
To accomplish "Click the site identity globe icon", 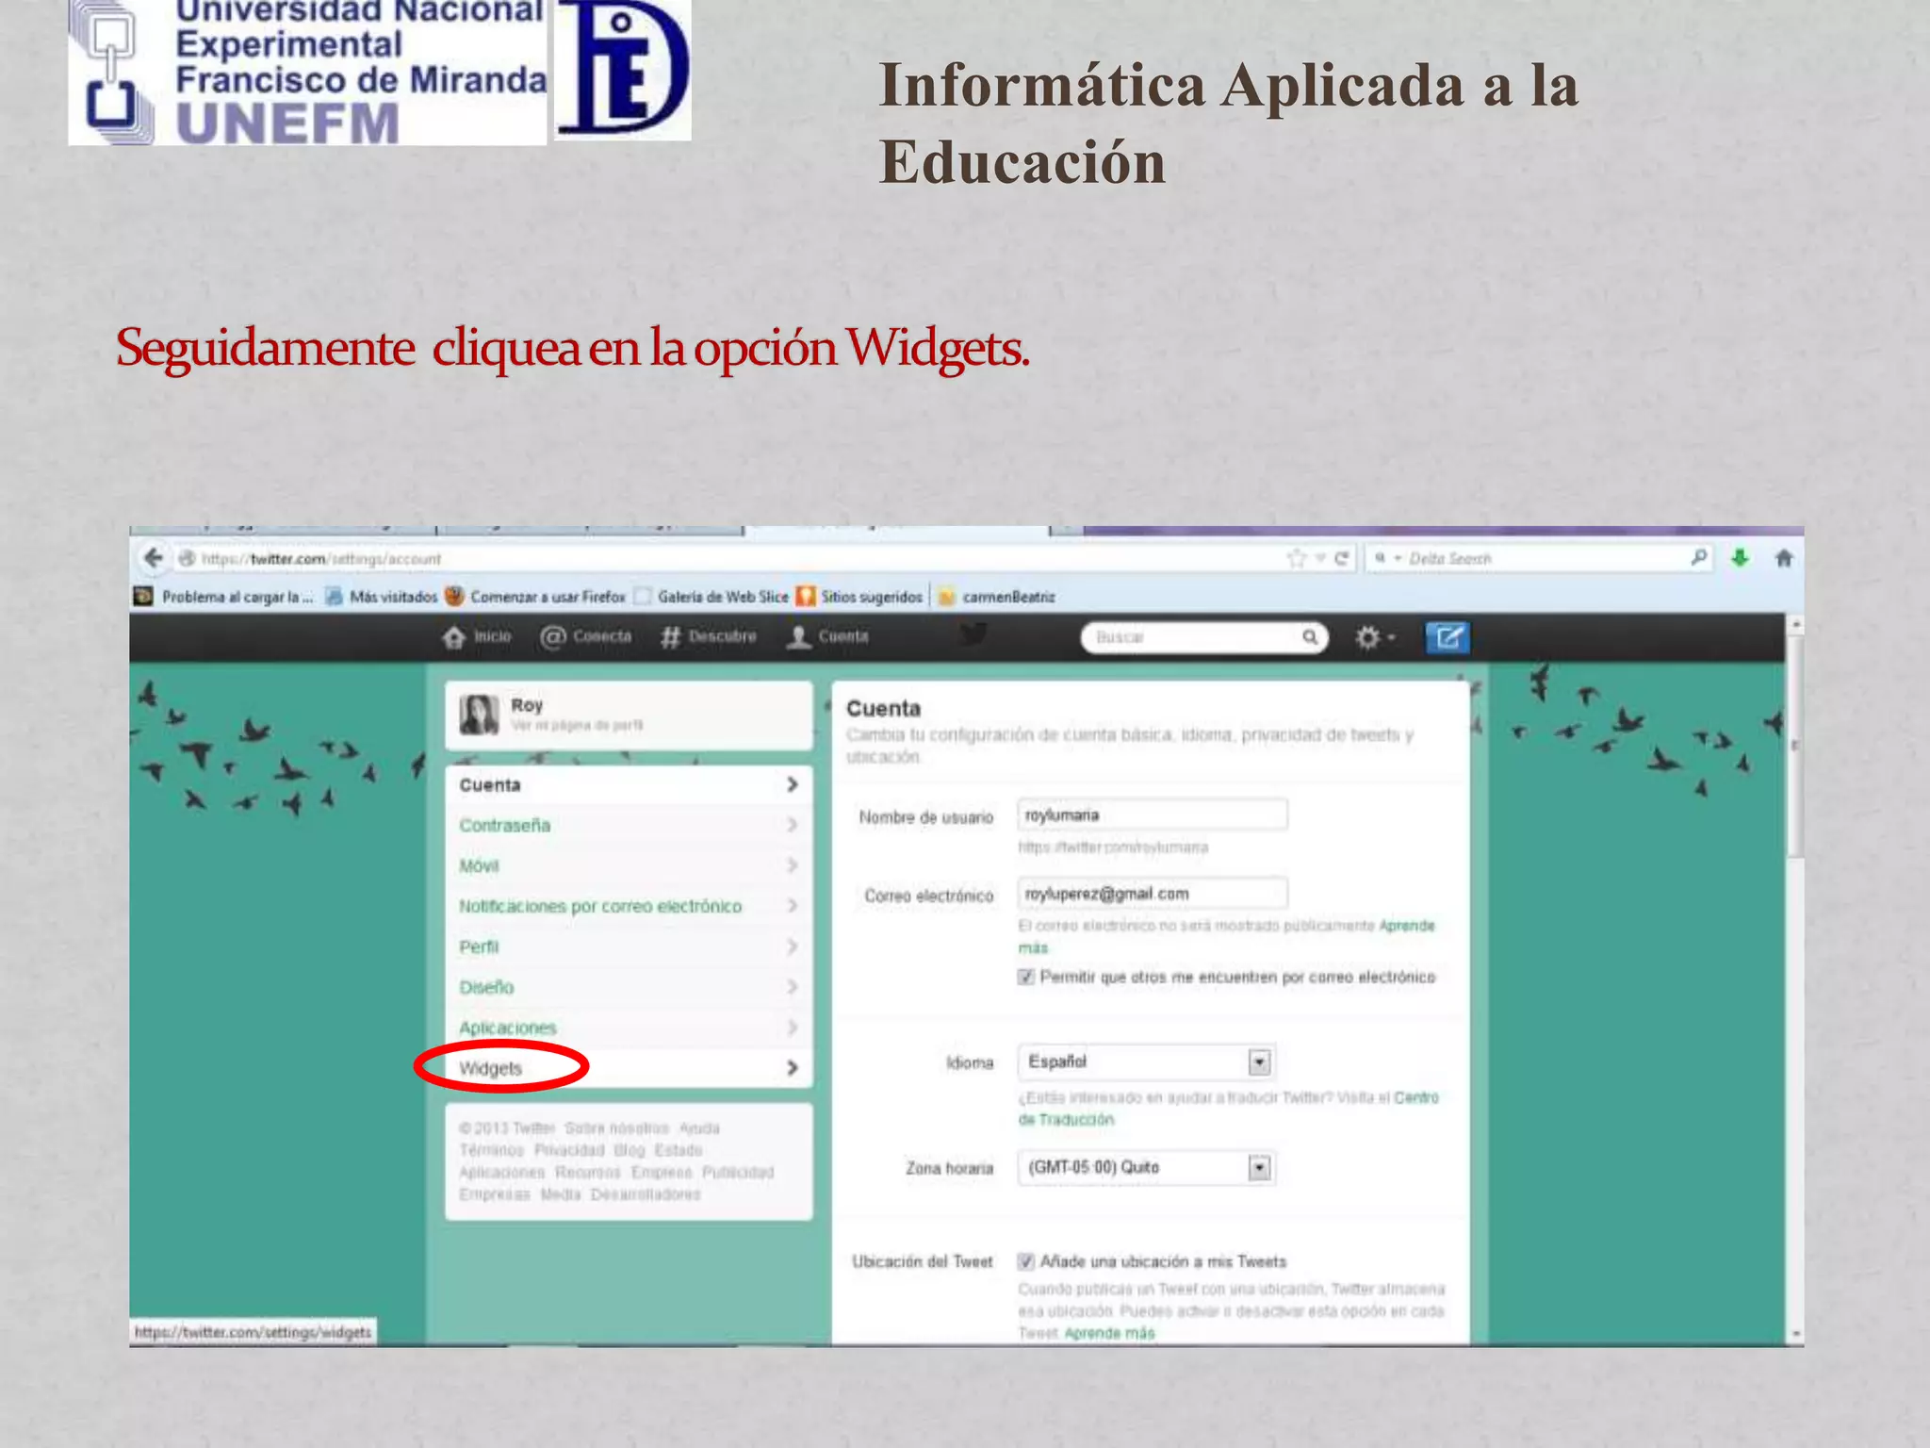I will (187, 558).
